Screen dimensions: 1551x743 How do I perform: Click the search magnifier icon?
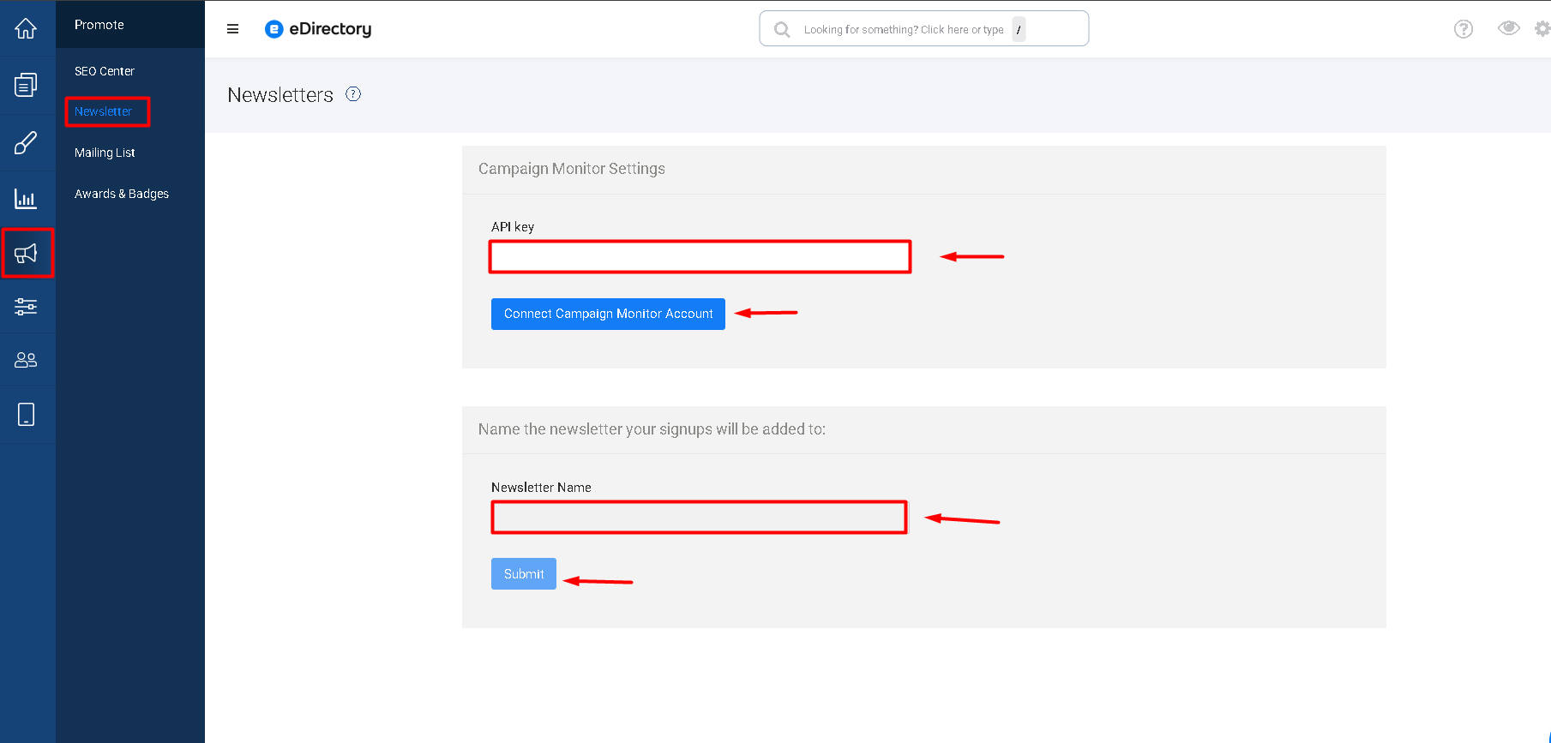point(782,29)
